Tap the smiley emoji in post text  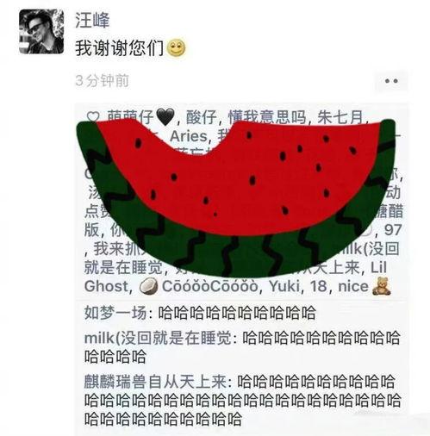176,48
